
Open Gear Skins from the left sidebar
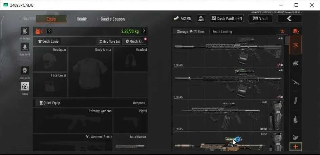coord(25,70)
